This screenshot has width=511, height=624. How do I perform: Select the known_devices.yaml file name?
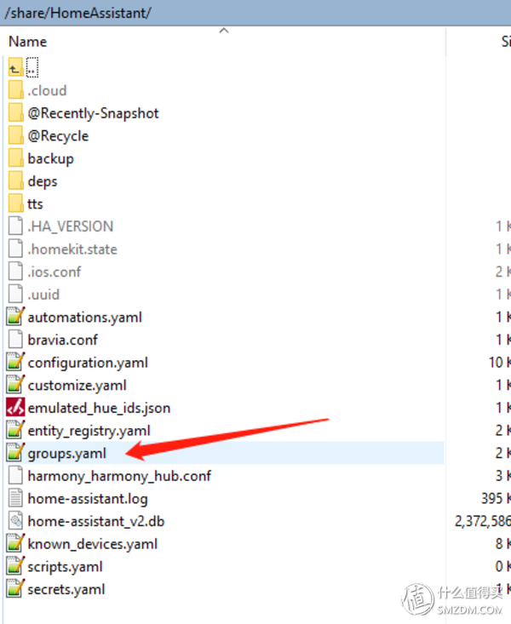pos(93,544)
